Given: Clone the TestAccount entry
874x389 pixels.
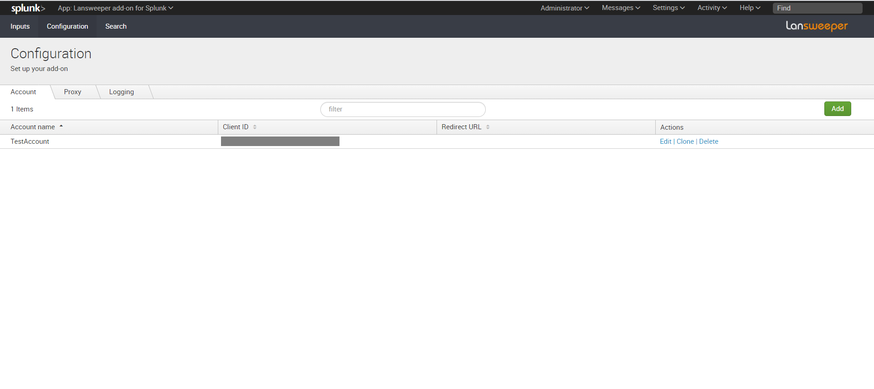Looking at the screenshot, I should pos(685,141).
